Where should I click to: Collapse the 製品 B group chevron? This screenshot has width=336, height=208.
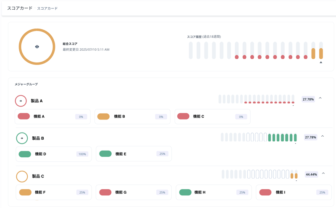click(323, 136)
